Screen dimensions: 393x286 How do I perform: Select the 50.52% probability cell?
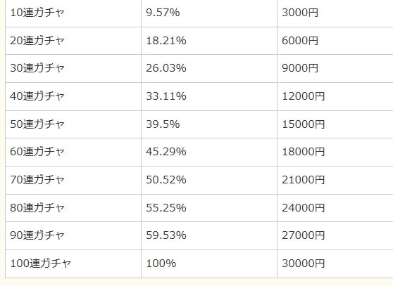[x=166, y=179]
